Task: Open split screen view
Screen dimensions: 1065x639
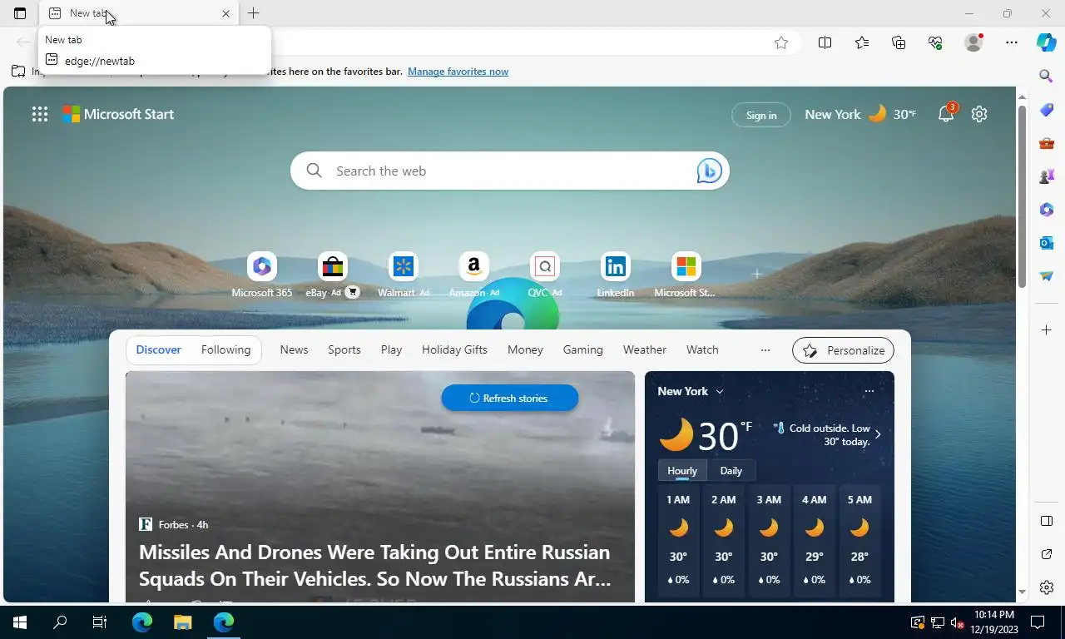Action: (825, 42)
